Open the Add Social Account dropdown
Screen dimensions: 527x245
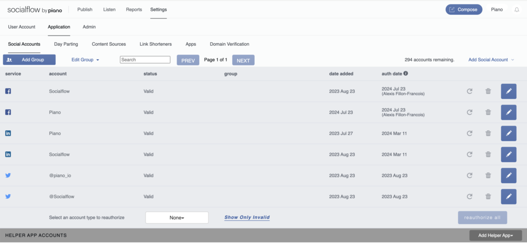coord(491,60)
